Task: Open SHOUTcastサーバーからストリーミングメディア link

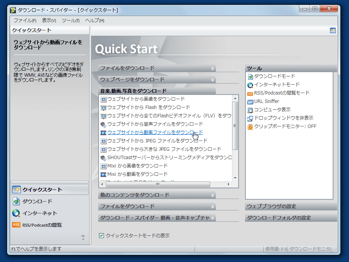Action: pyautogui.click(x=170, y=158)
